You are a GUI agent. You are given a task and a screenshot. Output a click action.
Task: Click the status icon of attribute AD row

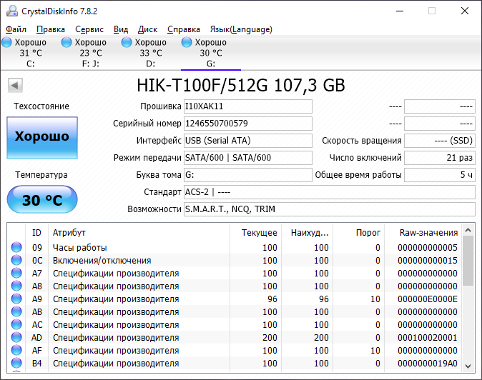[x=16, y=338]
